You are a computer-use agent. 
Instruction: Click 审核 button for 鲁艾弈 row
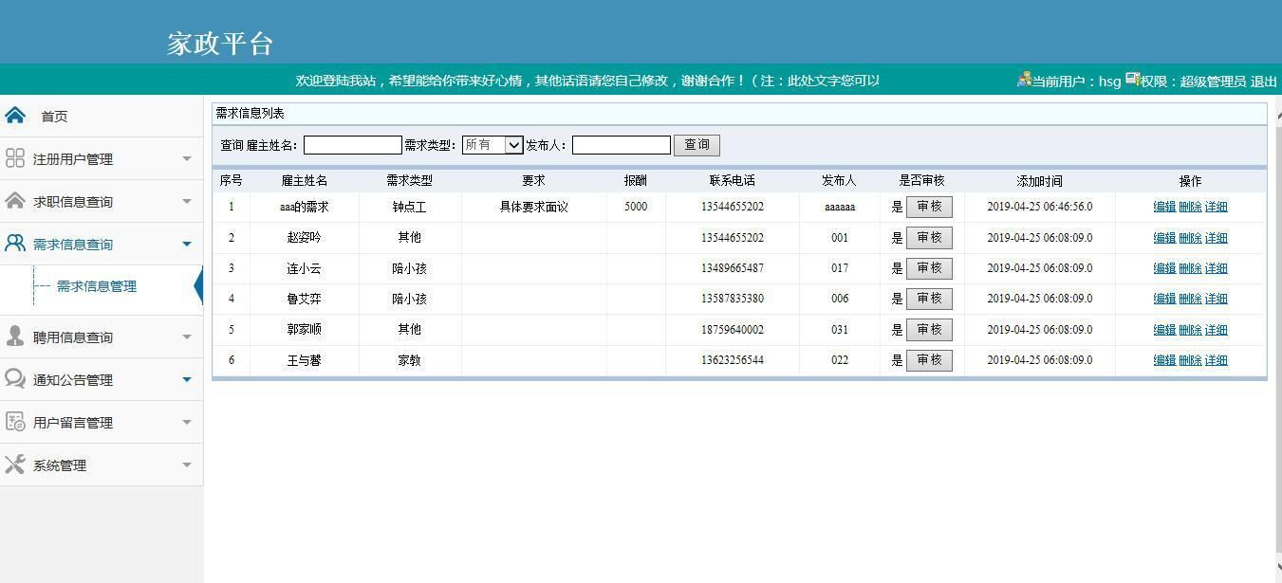[929, 299]
